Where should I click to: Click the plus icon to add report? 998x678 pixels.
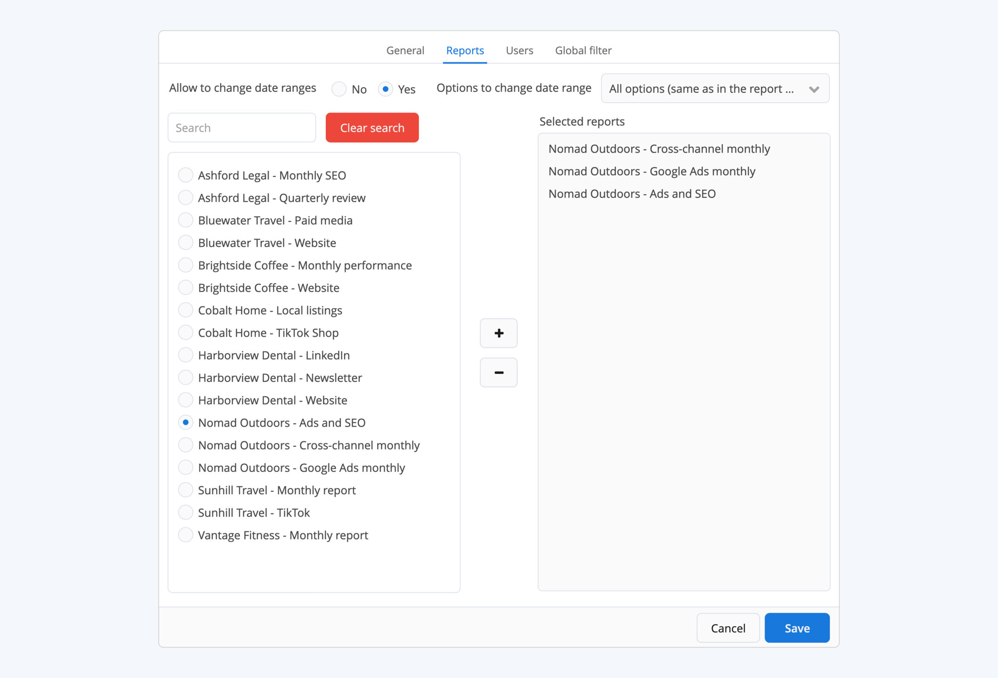tap(499, 333)
